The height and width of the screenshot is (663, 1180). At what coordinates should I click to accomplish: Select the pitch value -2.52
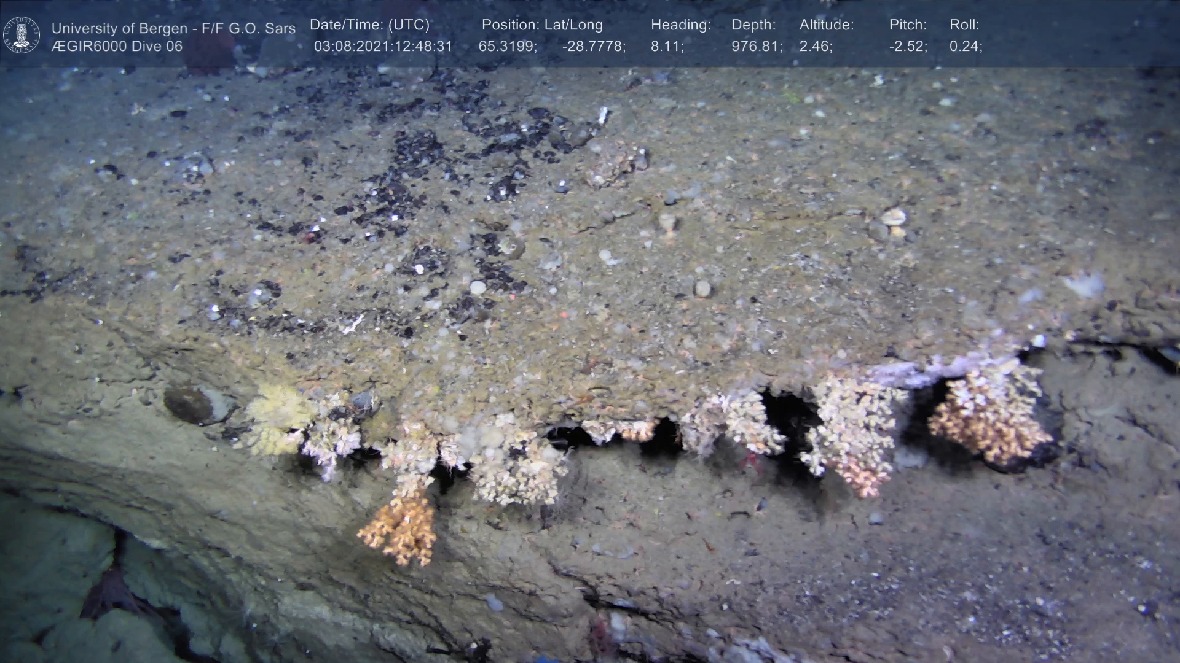coord(908,47)
